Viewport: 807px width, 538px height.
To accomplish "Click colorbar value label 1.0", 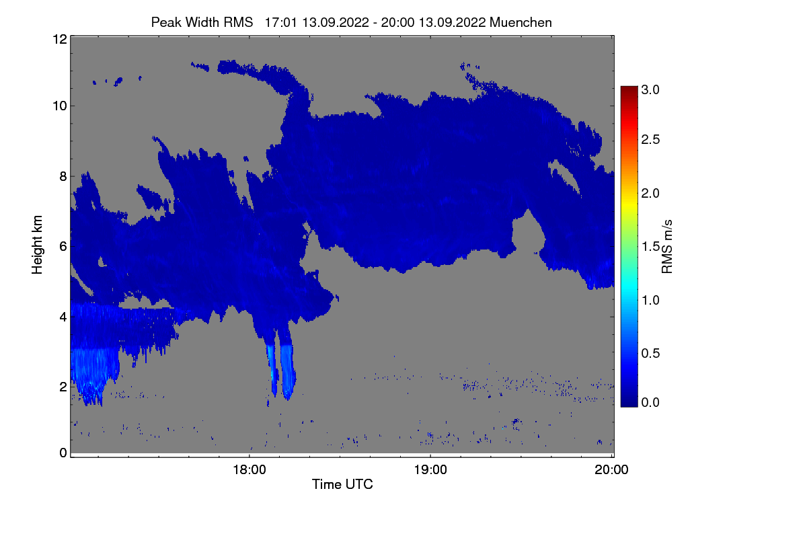I will tap(651, 299).
